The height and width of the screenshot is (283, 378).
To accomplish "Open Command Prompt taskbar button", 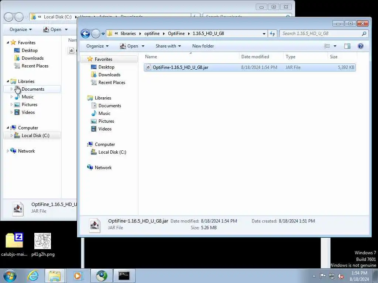I will pos(124,276).
